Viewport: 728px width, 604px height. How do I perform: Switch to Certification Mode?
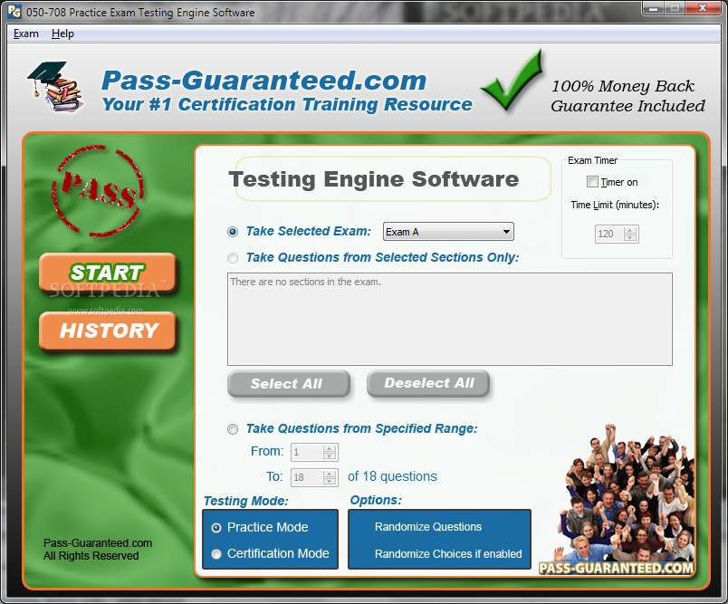click(x=216, y=554)
